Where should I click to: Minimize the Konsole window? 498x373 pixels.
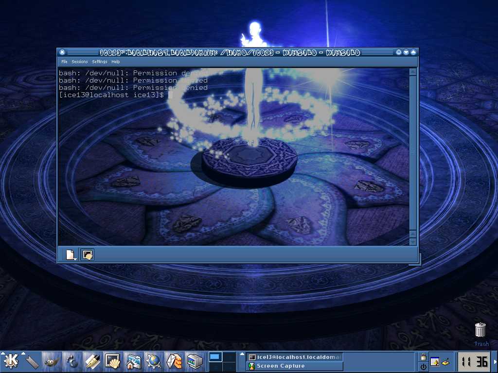[406, 52]
